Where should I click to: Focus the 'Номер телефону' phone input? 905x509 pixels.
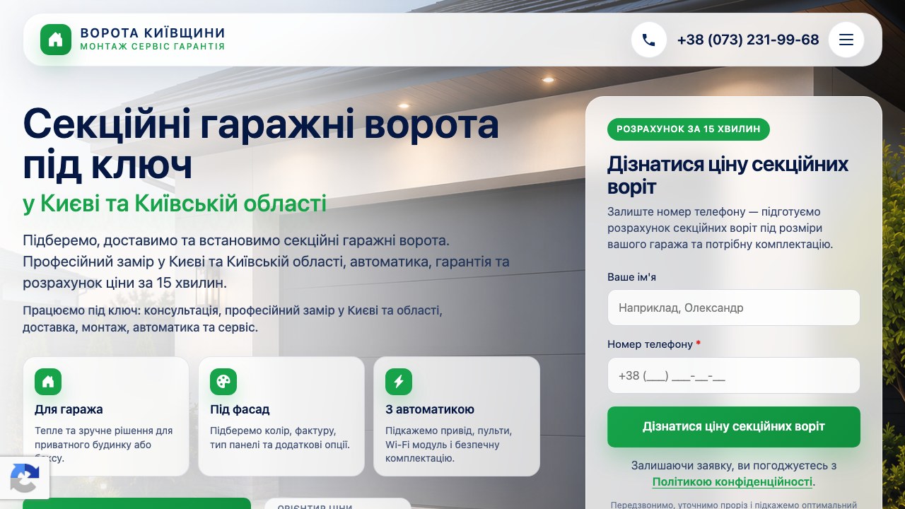click(734, 375)
